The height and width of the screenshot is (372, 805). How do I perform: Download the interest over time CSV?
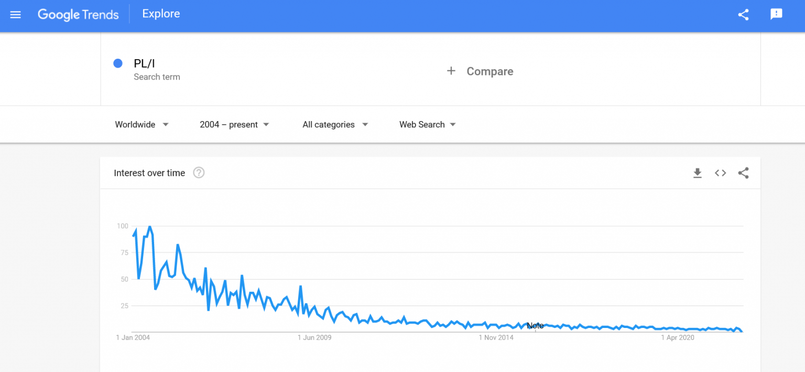pos(697,173)
